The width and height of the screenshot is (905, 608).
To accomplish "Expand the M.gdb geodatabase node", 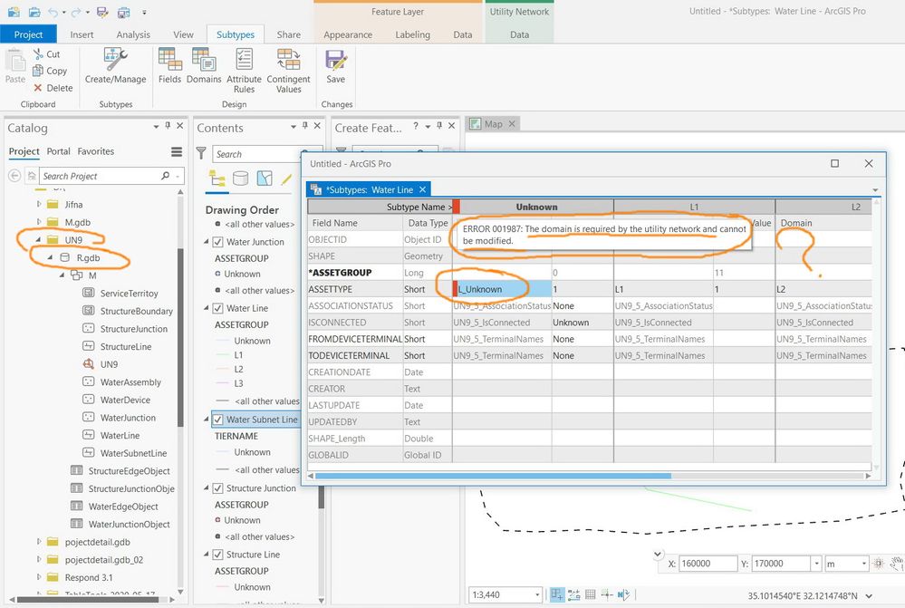I will pyautogui.click(x=39, y=222).
